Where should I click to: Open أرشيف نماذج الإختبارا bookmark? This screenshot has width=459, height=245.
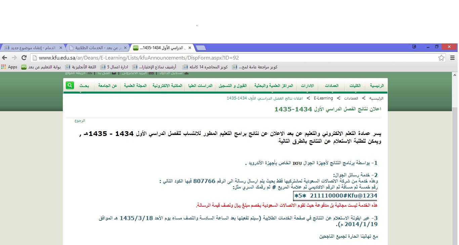point(155,67)
